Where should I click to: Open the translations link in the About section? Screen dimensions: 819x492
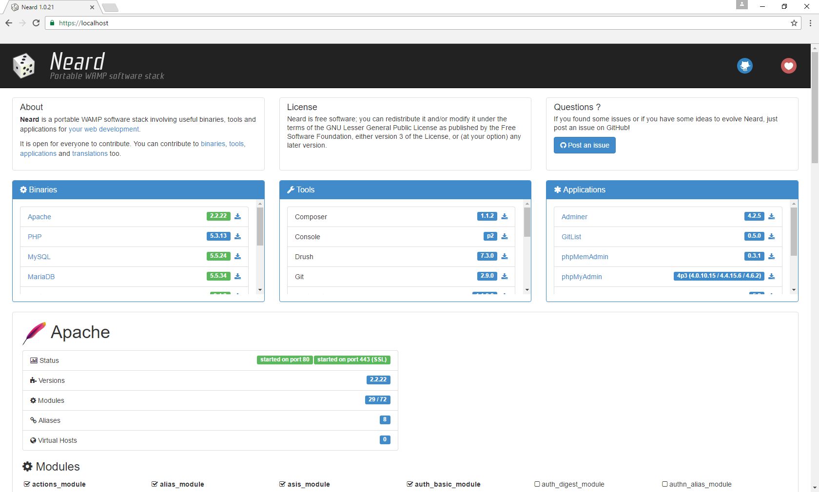(89, 153)
